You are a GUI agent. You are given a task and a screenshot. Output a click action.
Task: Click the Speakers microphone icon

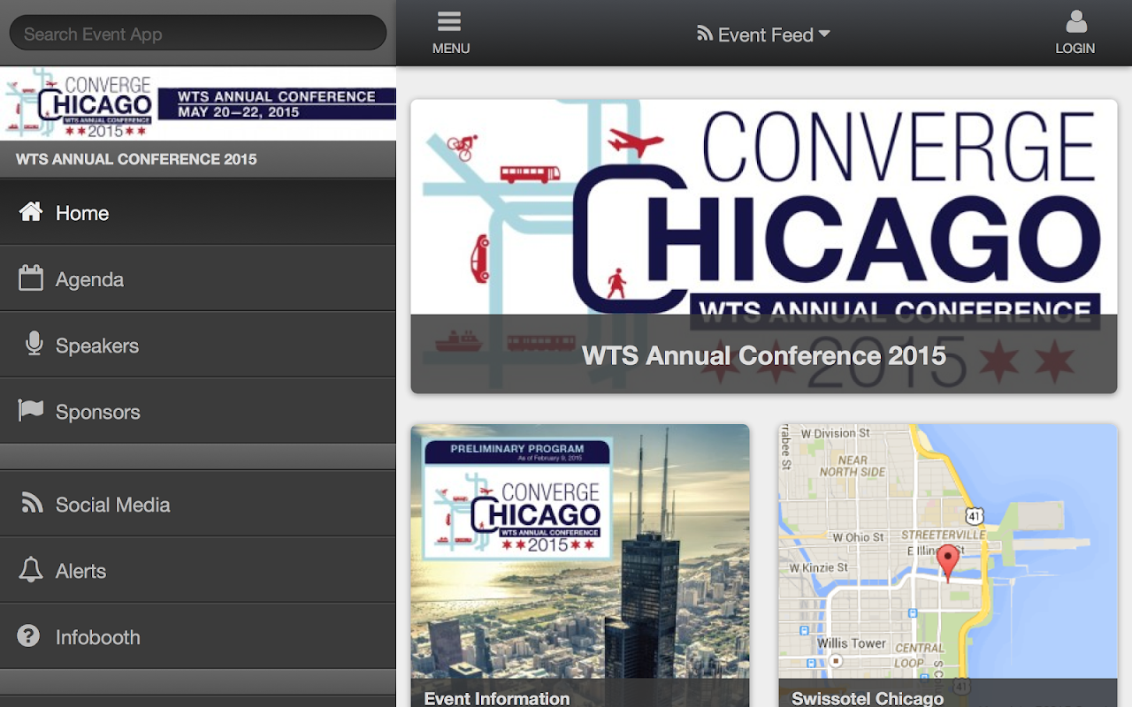[34, 344]
